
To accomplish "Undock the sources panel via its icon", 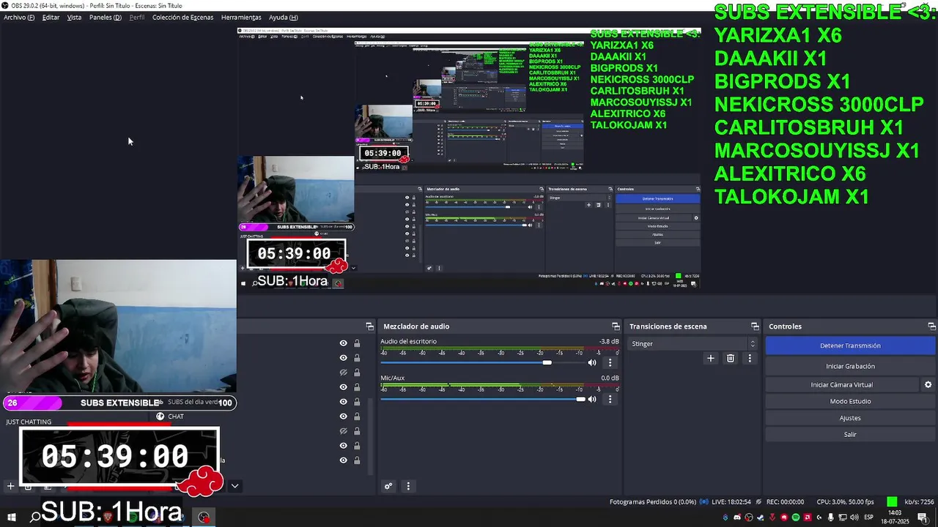I will pos(369,326).
